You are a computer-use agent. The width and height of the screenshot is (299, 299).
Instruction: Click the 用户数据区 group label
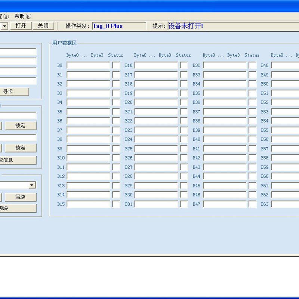(64, 43)
